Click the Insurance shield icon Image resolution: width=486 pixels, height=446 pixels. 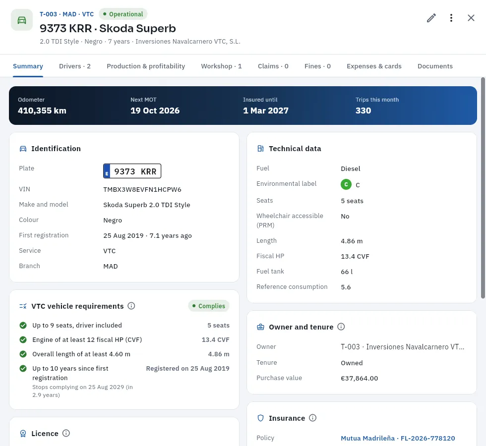(260, 418)
